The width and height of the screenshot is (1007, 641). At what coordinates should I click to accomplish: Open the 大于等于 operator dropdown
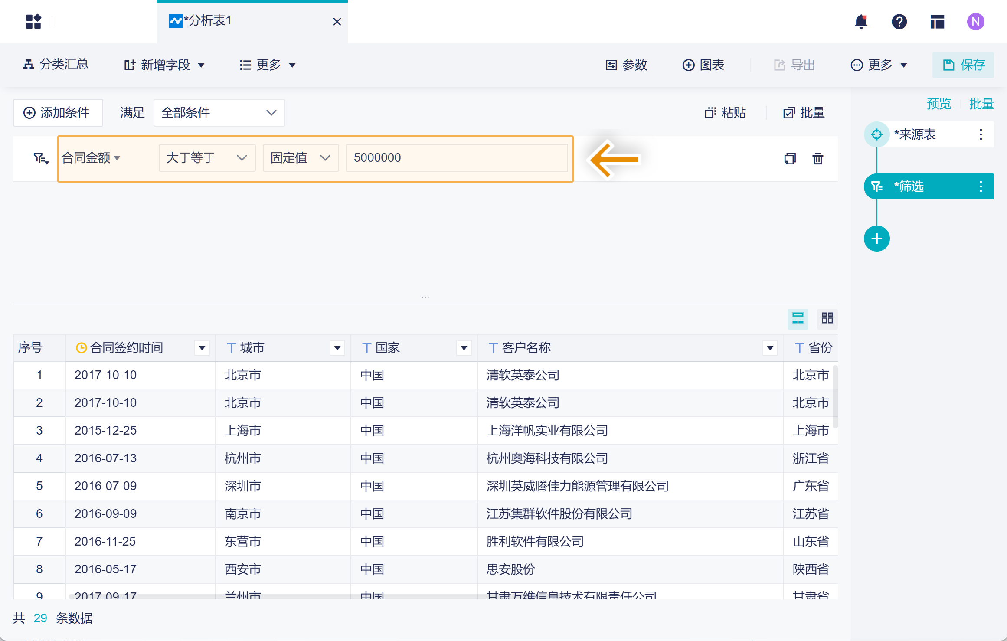[x=207, y=158]
